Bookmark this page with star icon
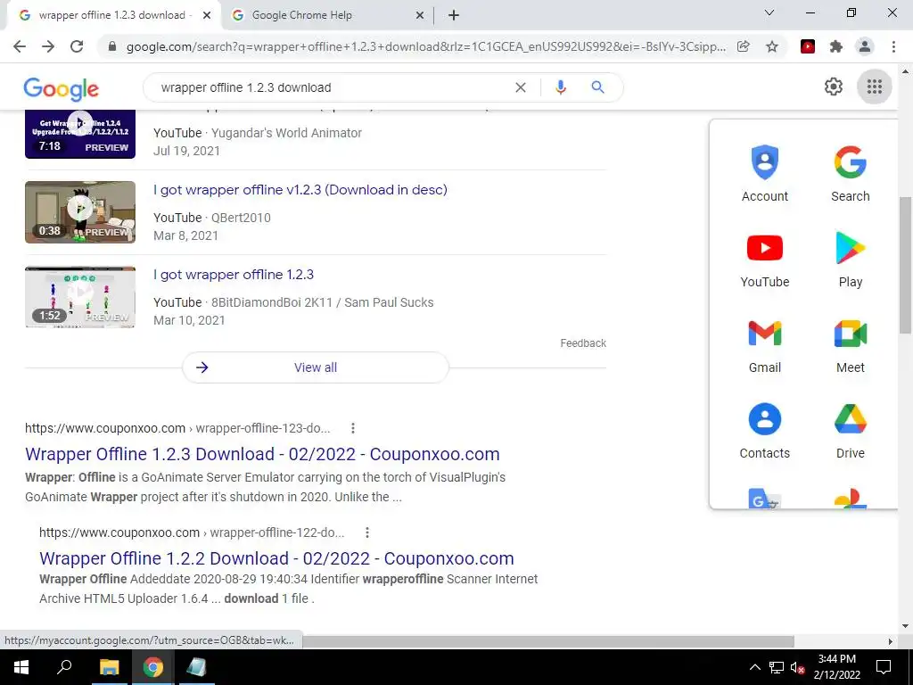Screen dimensions: 913x685 (771, 46)
